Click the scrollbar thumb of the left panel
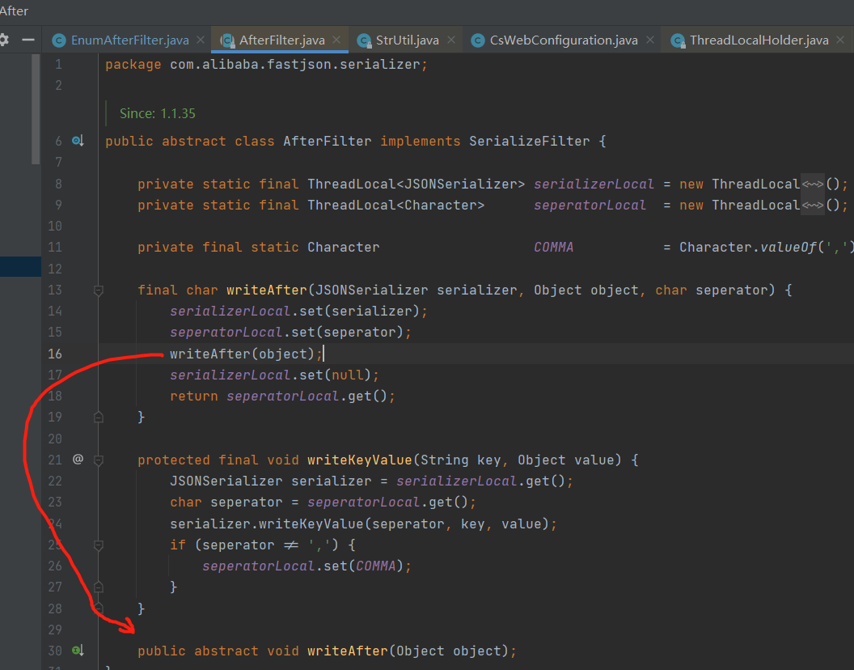 tap(36, 109)
